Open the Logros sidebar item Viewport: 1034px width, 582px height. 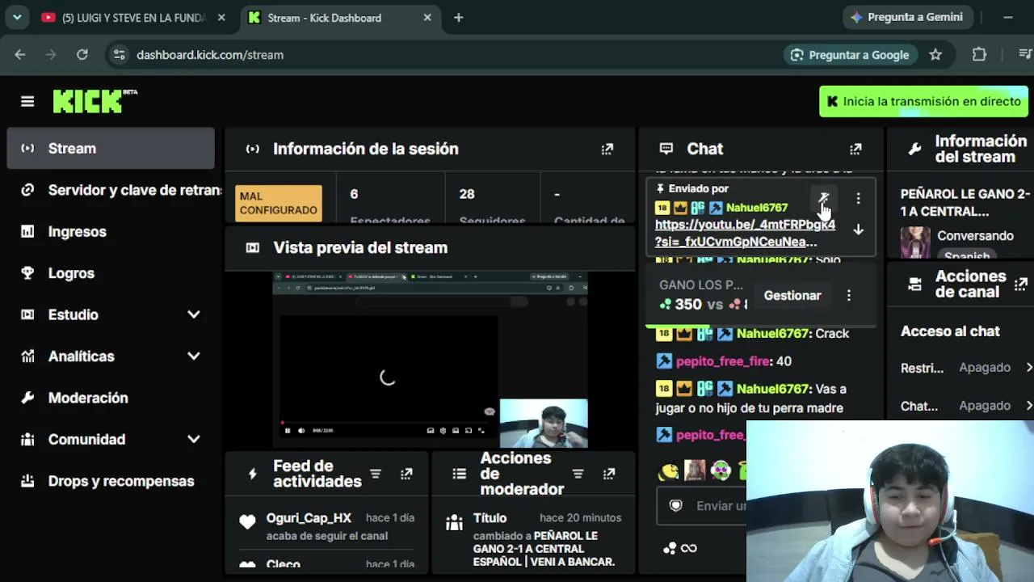111,273
